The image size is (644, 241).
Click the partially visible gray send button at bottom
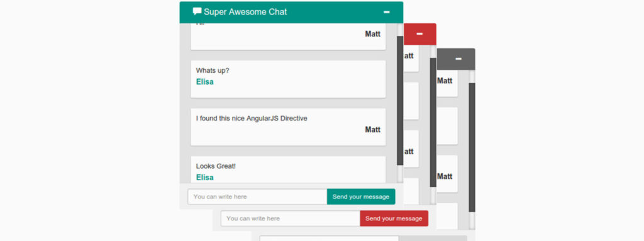coord(433,238)
